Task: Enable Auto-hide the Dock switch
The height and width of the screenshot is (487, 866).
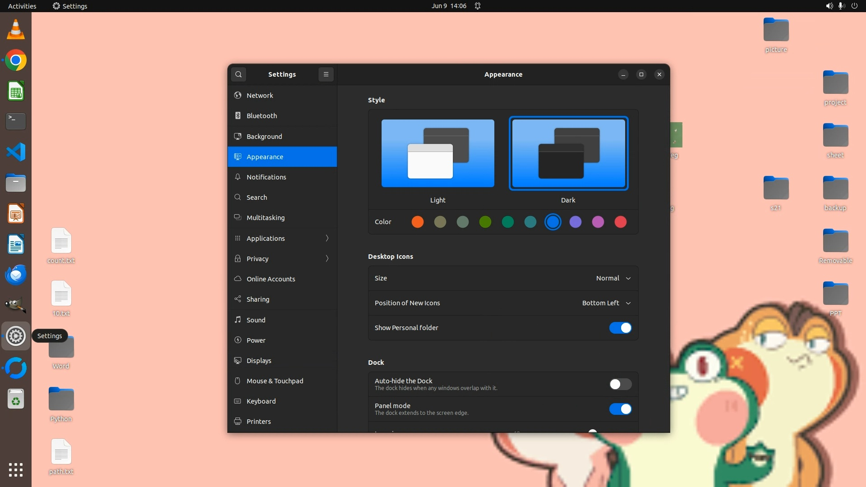Action: (x=620, y=384)
